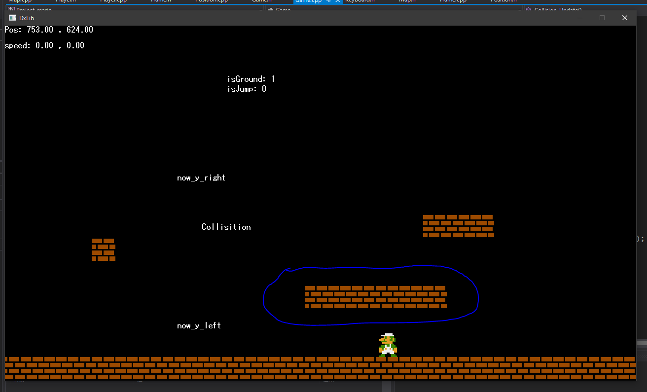This screenshot has width=647, height=392.
Task: Minimize the DxLib window
Action: click(x=580, y=18)
